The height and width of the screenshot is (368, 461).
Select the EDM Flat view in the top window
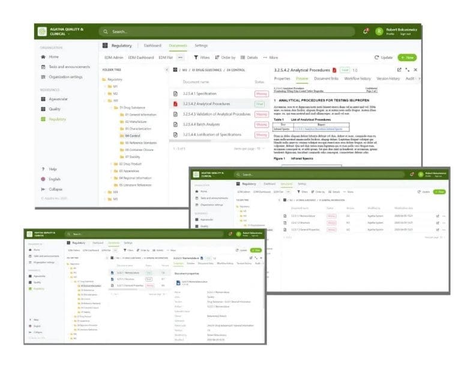(x=166, y=58)
